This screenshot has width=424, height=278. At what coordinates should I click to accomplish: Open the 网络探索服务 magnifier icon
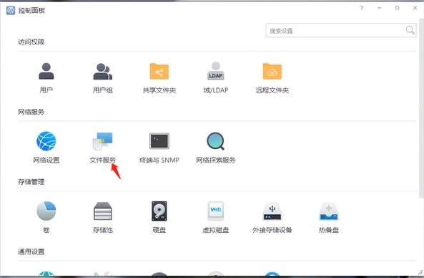click(215, 141)
